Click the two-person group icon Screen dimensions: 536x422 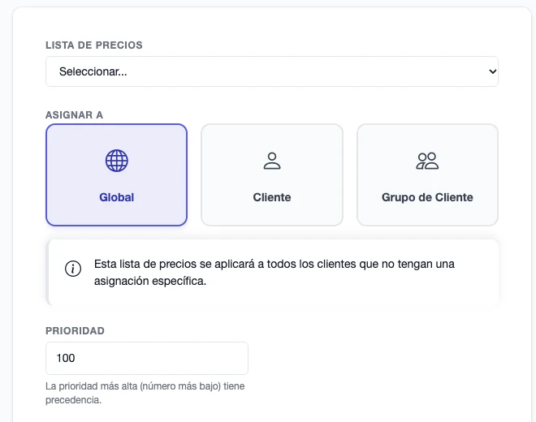pyautogui.click(x=427, y=161)
